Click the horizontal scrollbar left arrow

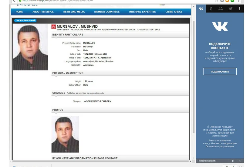(x=11, y=161)
